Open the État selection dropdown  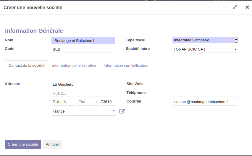click(x=88, y=102)
